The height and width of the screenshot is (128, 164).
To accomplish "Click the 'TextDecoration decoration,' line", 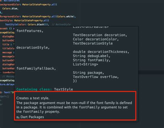I will point(100,35).
